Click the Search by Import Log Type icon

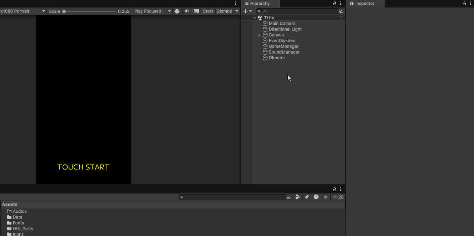(x=316, y=197)
